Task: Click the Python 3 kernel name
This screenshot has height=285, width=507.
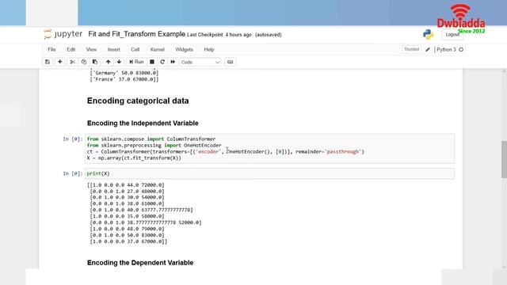Action: click(446, 49)
